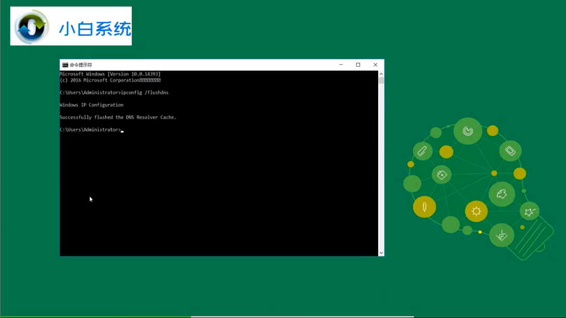This screenshot has height=318, width=566.
Task: Minimize the Command Prompt window
Action: tap(341, 65)
